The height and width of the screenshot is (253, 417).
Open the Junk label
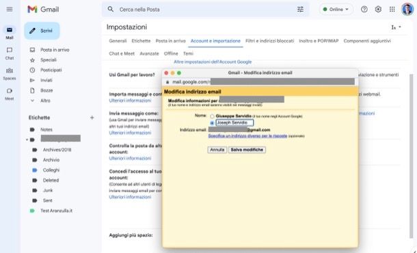(x=48, y=190)
